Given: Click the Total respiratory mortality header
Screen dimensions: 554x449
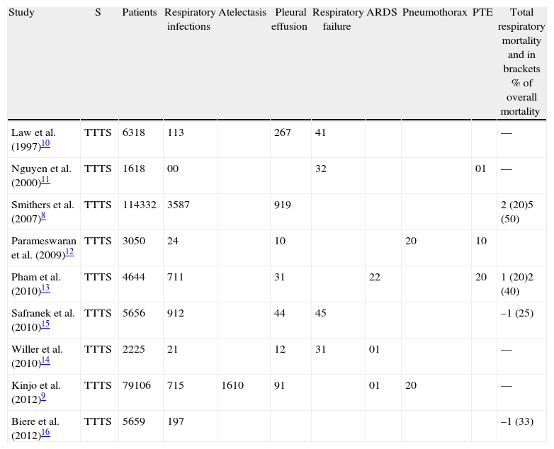Looking at the screenshot, I should point(521,62).
